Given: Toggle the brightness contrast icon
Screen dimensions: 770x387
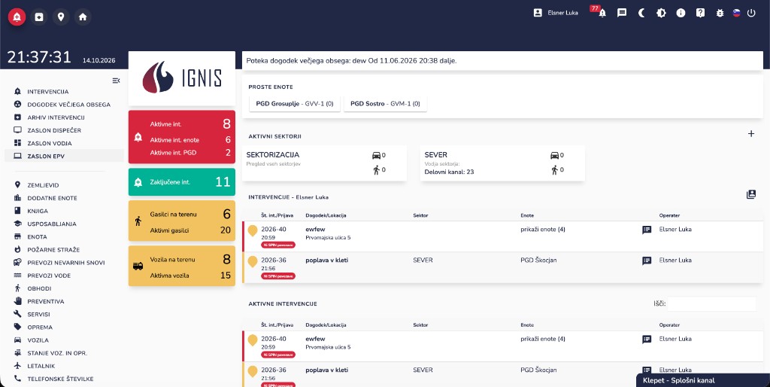Looking at the screenshot, I should (661, 13).
